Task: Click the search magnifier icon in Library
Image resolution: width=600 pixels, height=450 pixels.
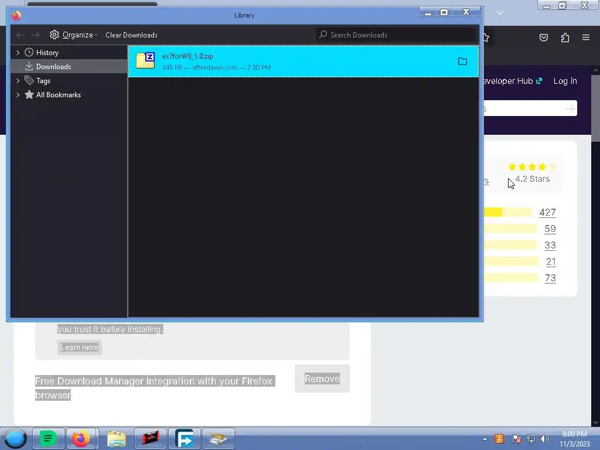Action: point(323,35)
